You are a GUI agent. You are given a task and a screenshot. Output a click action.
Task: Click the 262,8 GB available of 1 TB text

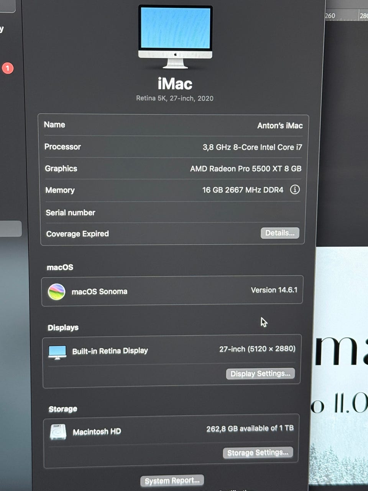pos(250,428)
